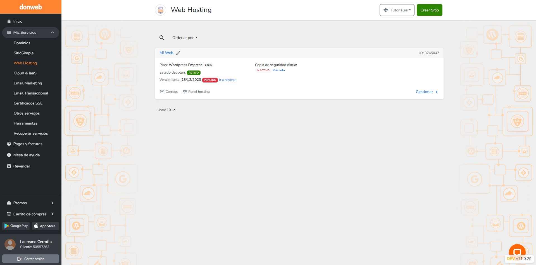Screen dimensions: 536x265
Task: Open Ordenar por dropdown
Action: pos(185,38)
